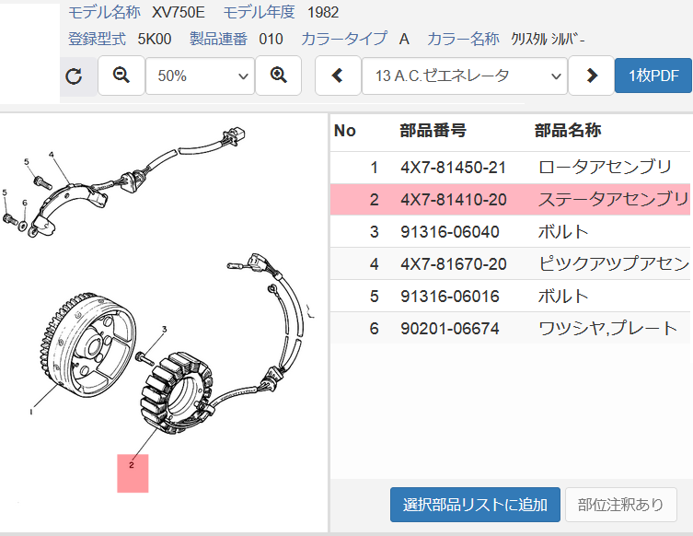Click the 部品番号 column header

pos(433,131)
